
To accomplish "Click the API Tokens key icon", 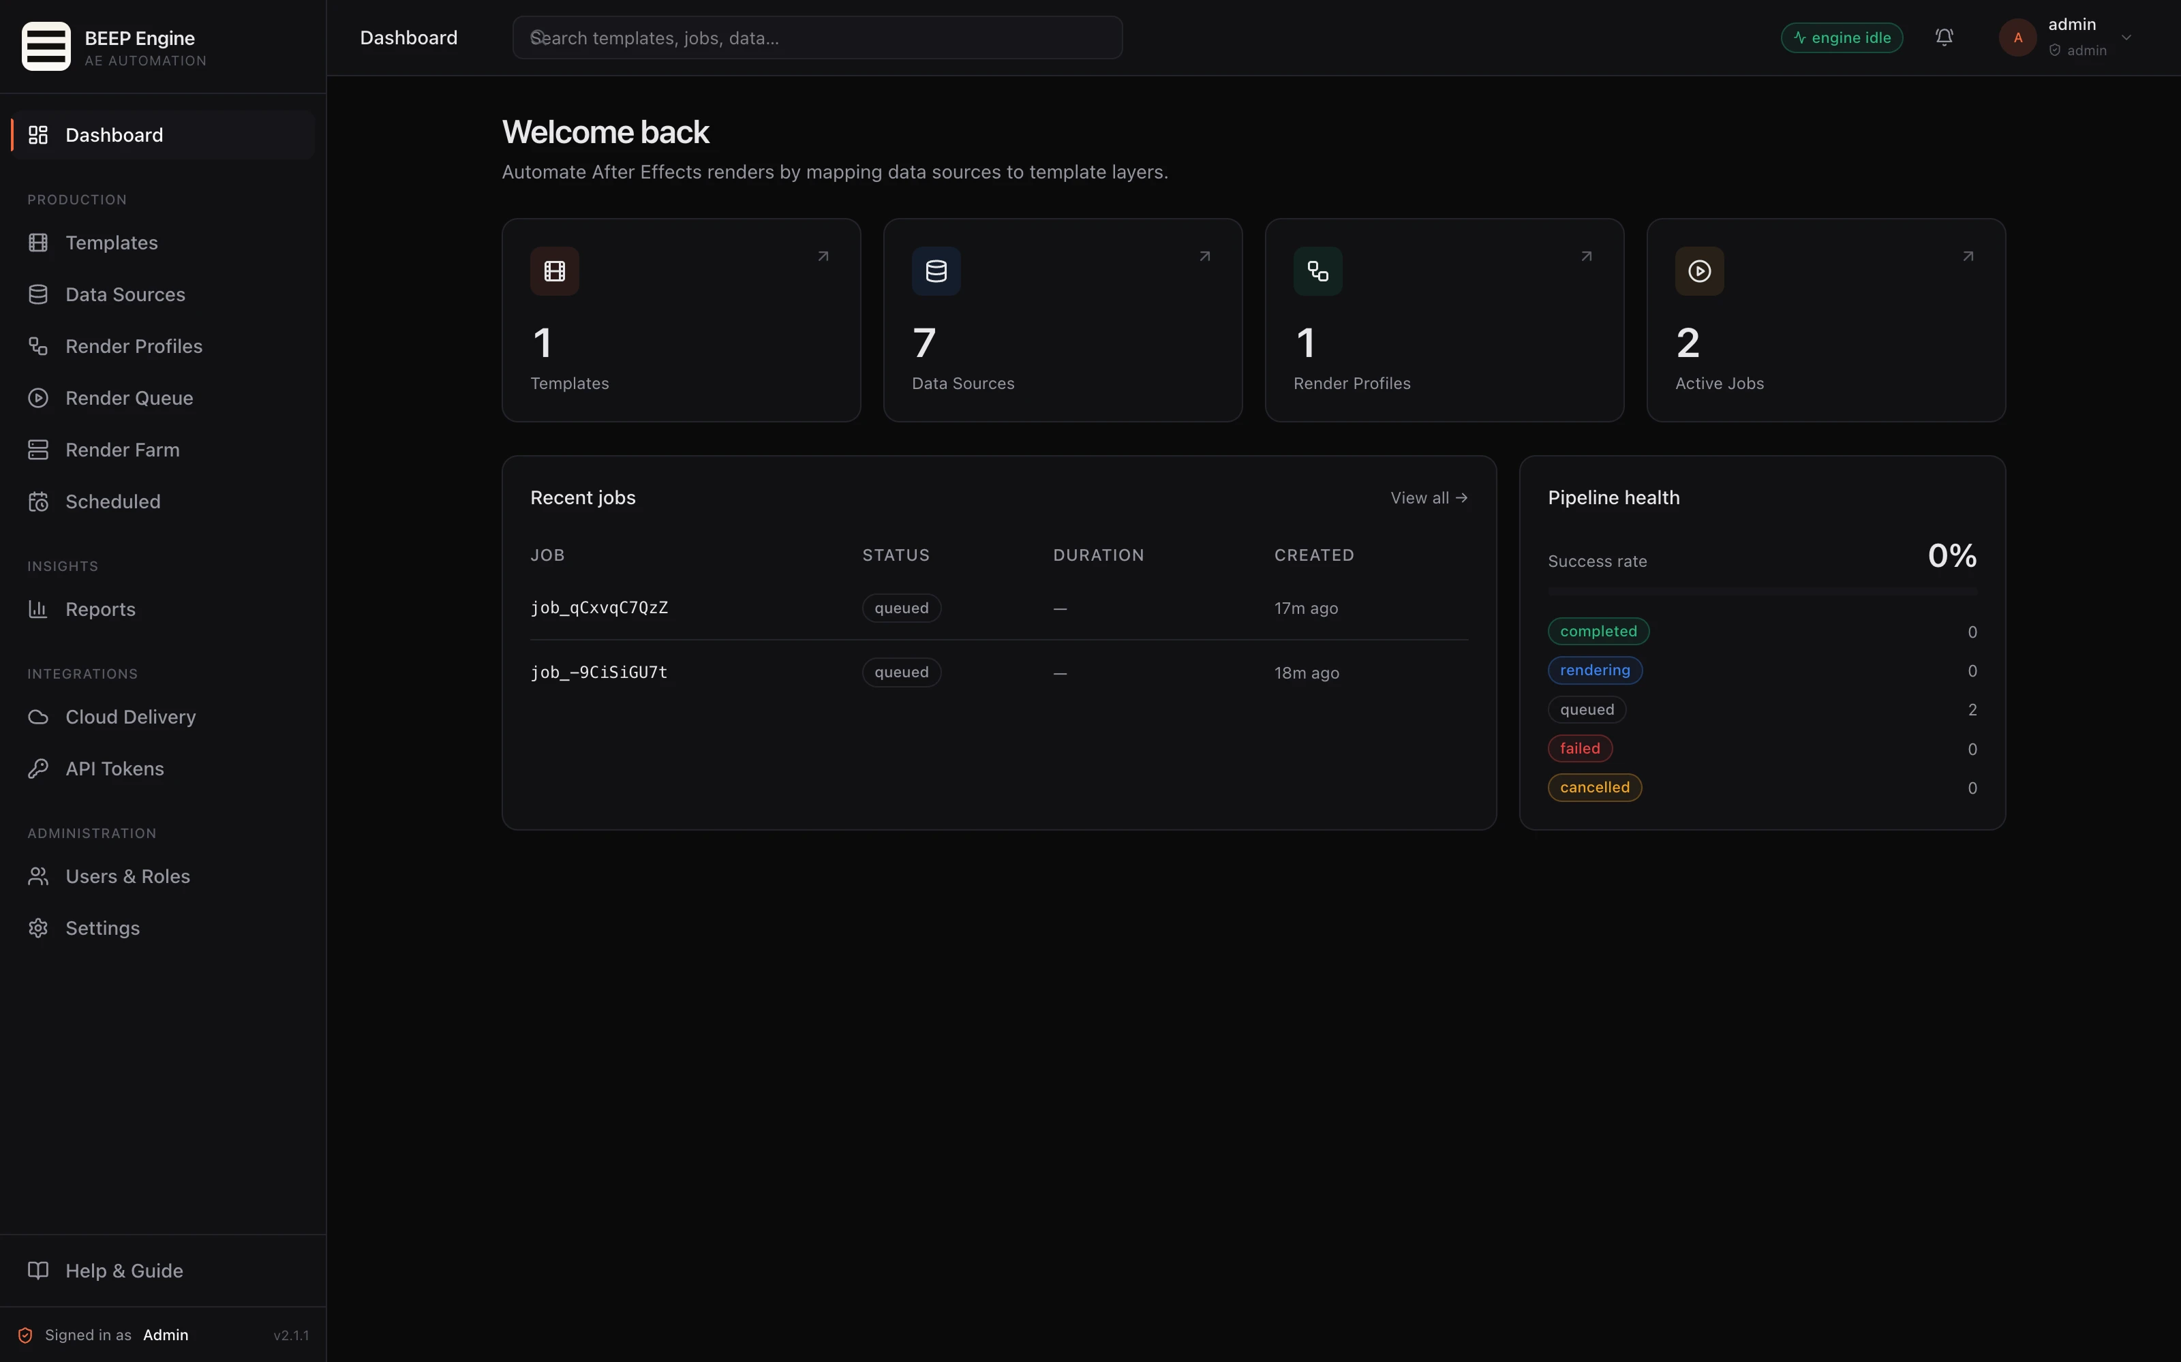I will point(38,769).
